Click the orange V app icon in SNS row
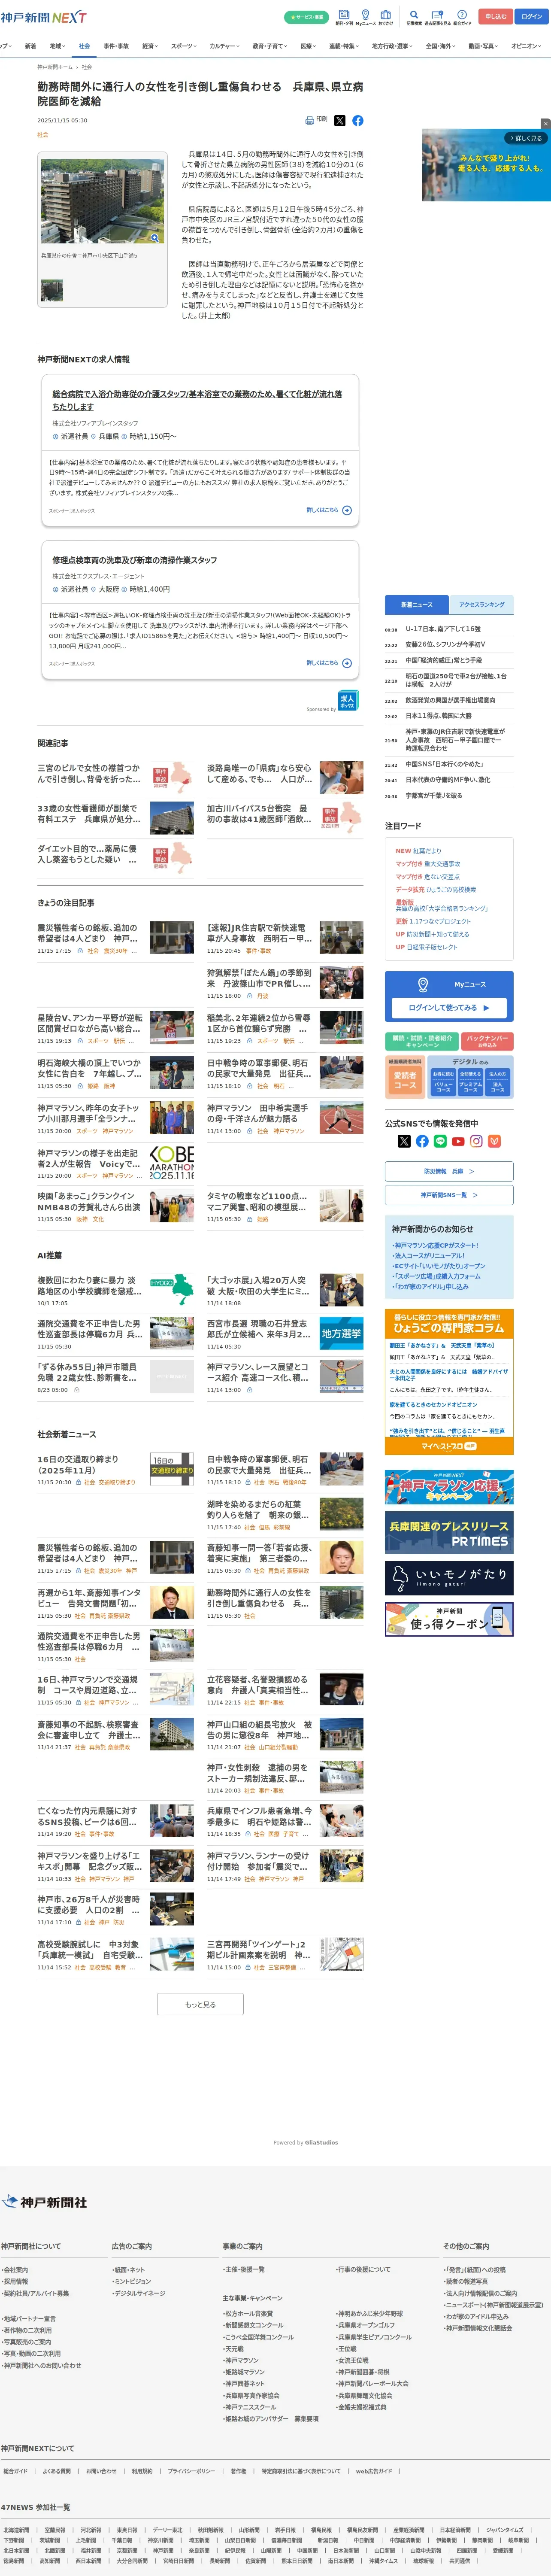Viewport: 551px width, 2576px height. point(494,1141)
